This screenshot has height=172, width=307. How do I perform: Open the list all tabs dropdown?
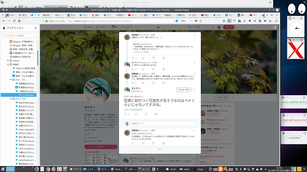(x=277, y=15)
